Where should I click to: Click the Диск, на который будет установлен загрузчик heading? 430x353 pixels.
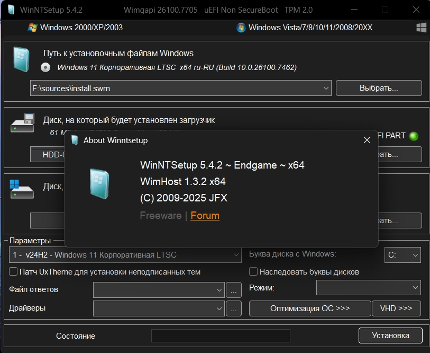pos(129,120)
